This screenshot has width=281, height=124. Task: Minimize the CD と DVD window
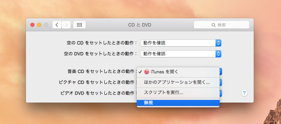[39, 25]
